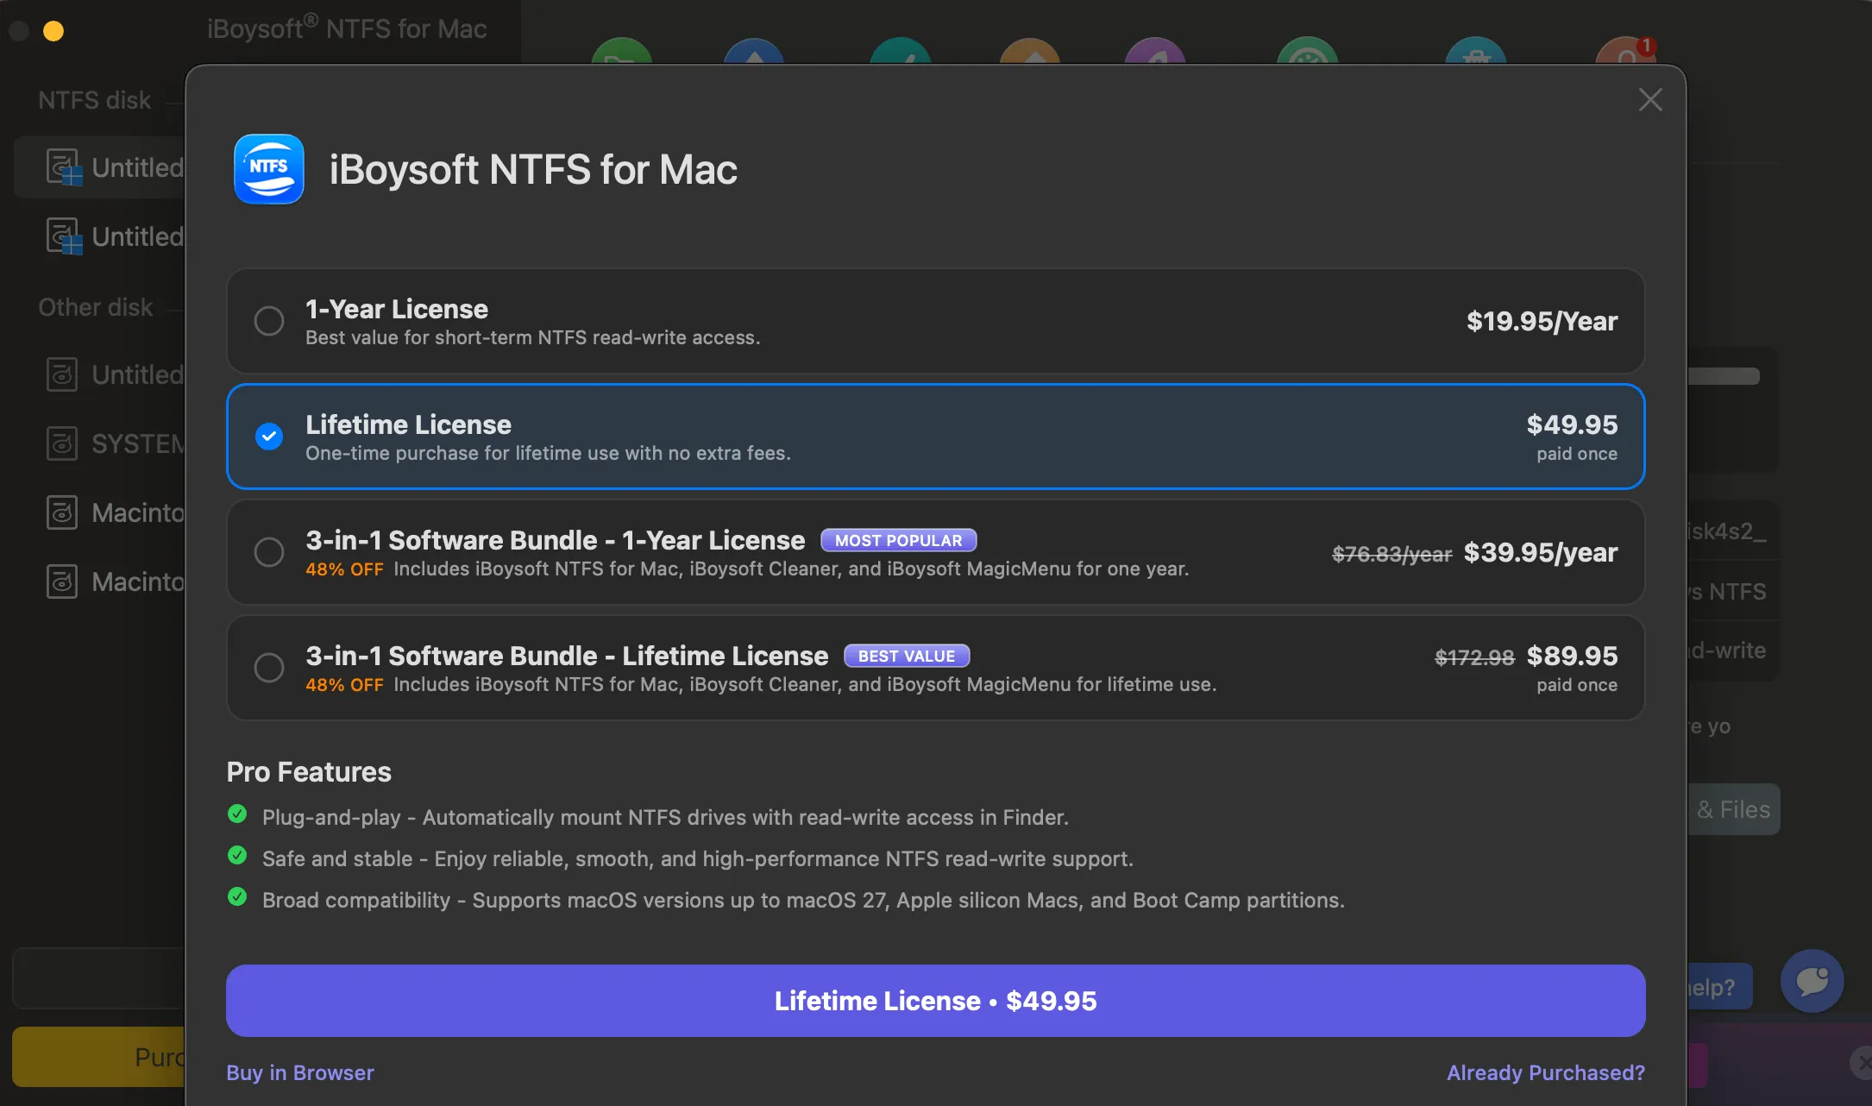The width and height of the screenshot is (1872, 1106).
Task: Click the MOST POPULAR badge
Action: [x=898, y=540]
